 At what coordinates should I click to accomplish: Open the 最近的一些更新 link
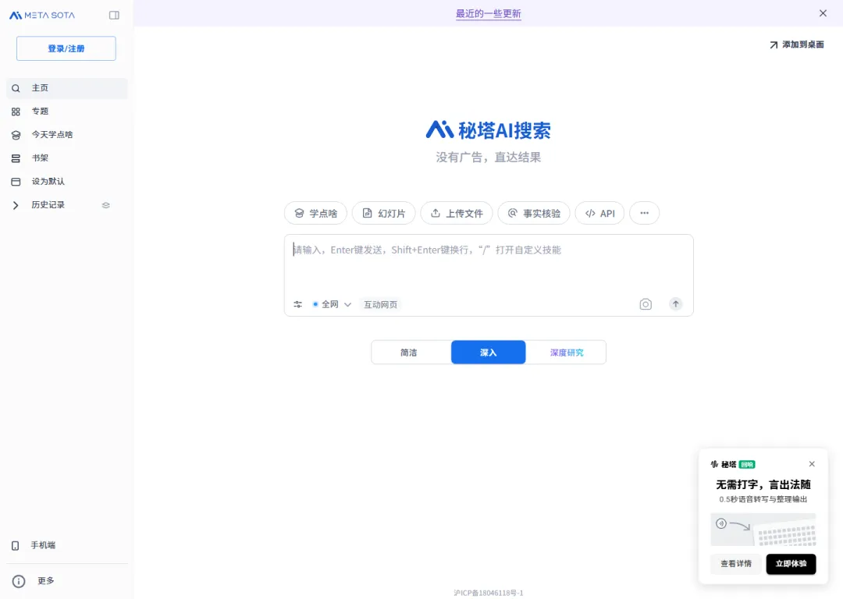tap(488, 13)
